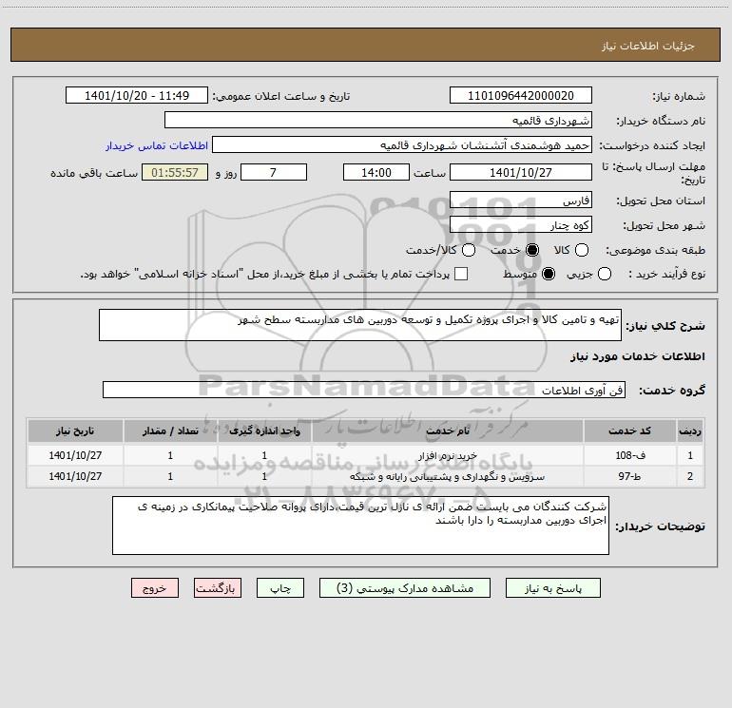Image resolution: width=732 pixels, height=708 pixels.
Task: Click the province field فارس
Action: [x=521, y=201]
